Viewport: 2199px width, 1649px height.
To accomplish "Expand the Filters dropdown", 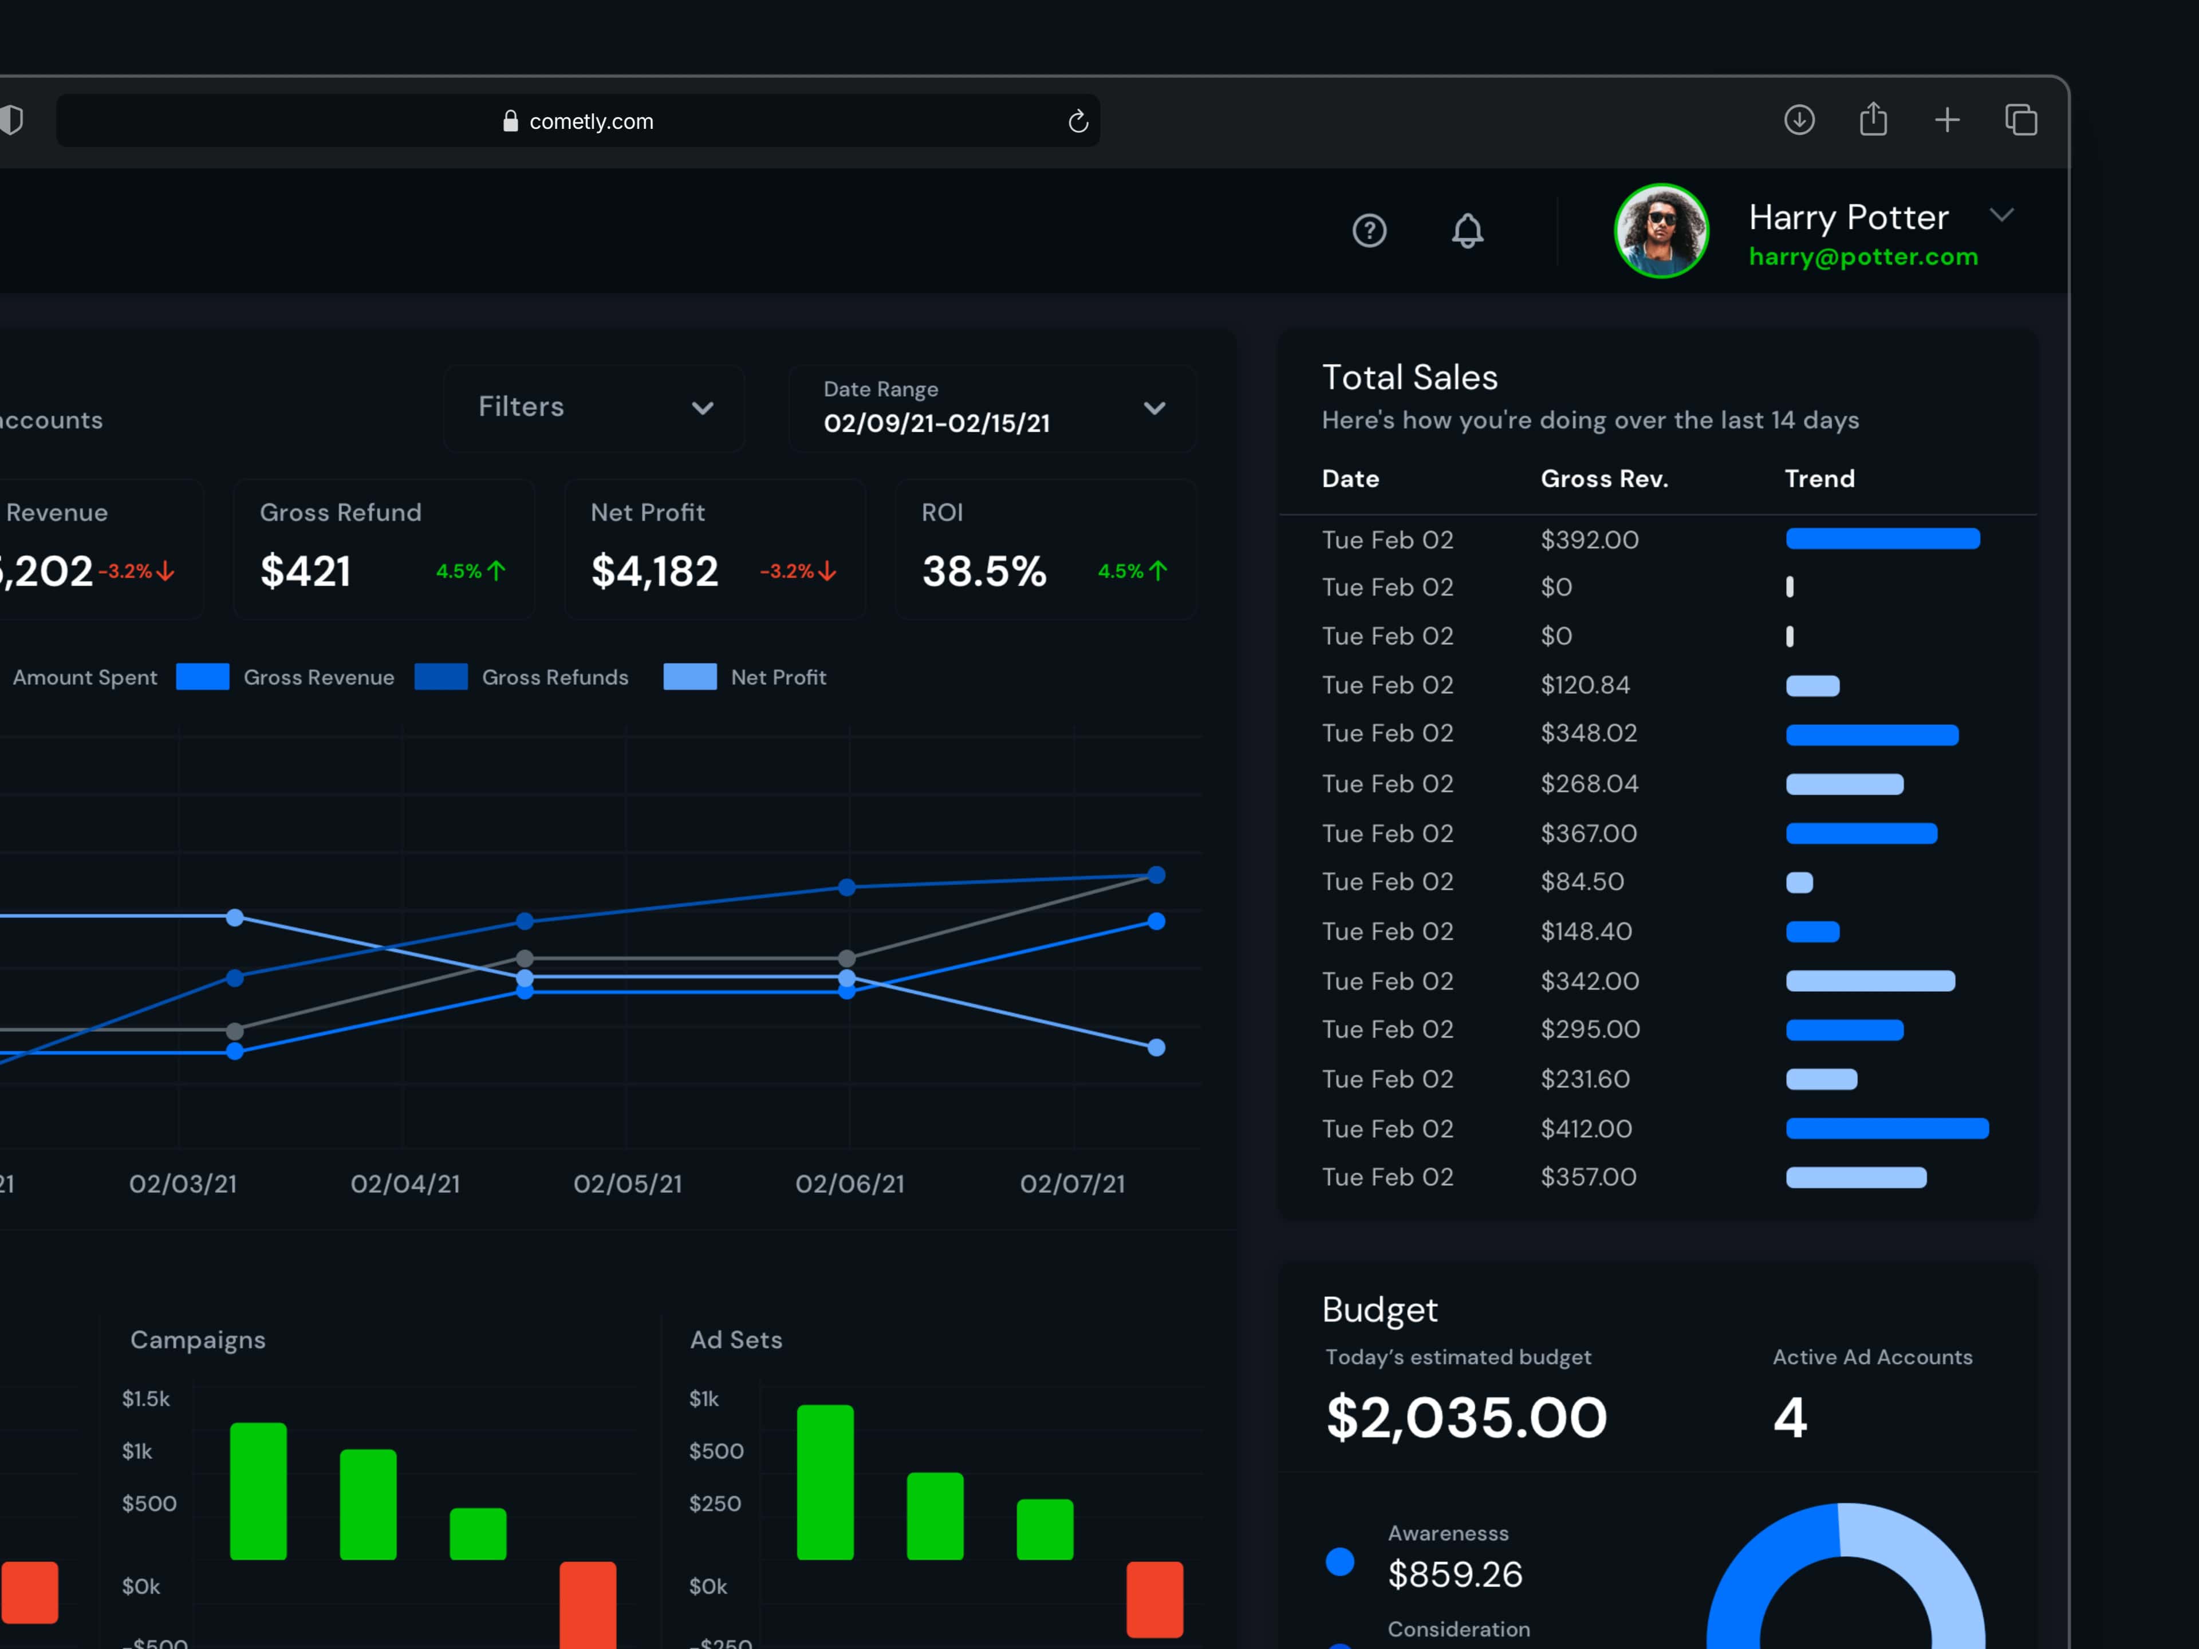I will 593,408.
